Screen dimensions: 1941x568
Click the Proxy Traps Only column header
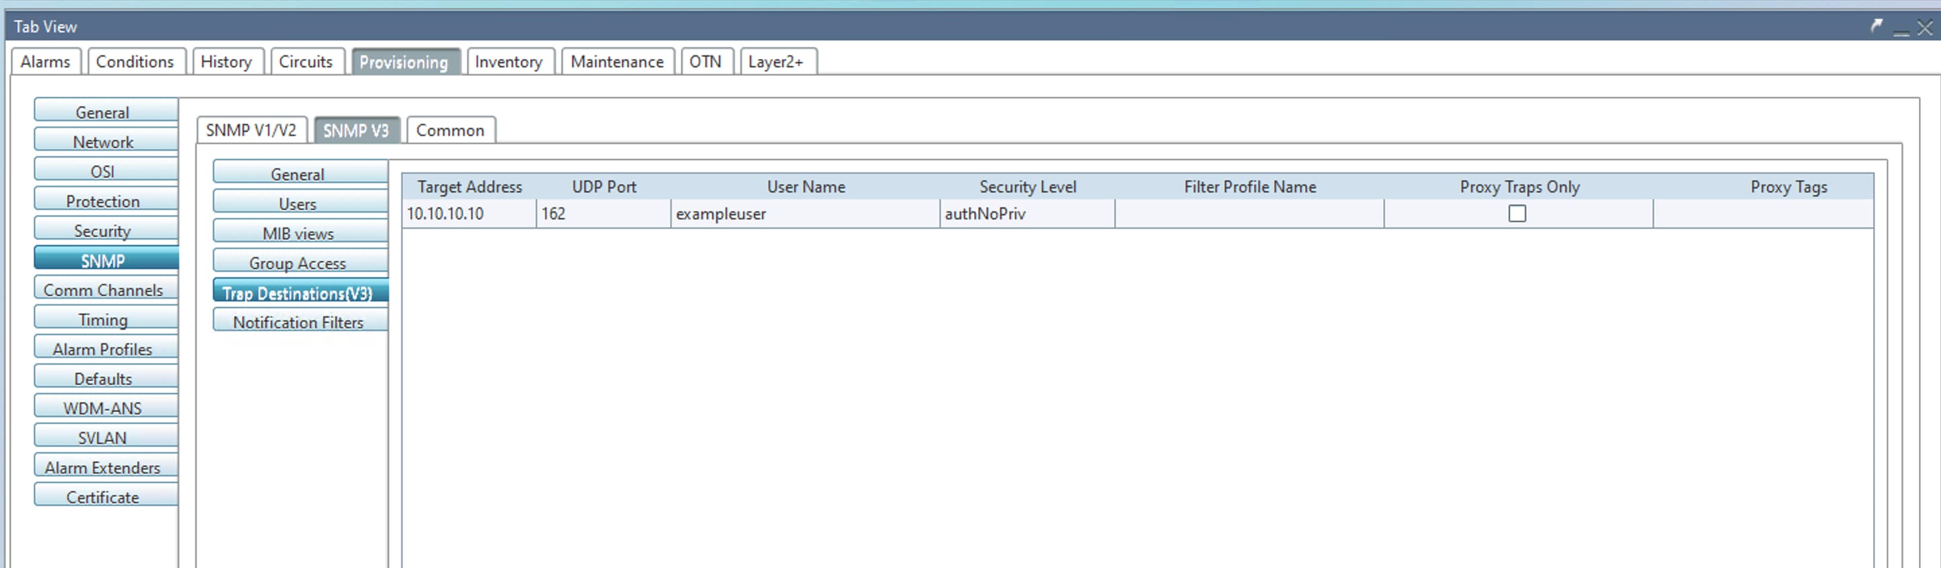[1519, 187]
